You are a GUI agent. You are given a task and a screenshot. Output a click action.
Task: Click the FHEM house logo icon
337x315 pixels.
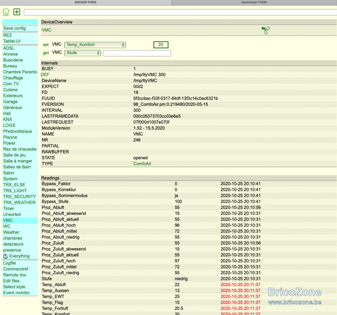coord(6,12)
